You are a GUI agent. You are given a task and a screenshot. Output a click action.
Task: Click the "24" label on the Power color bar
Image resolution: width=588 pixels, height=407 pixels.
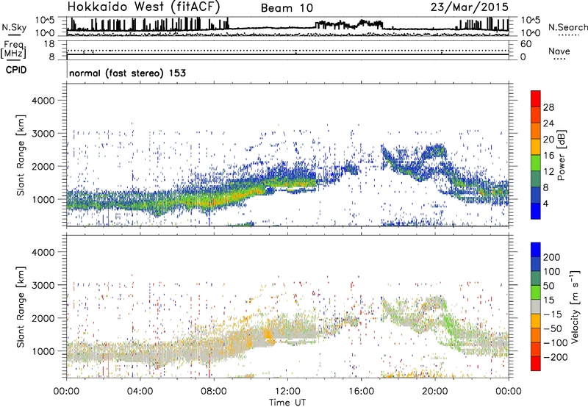coord(548,123)
